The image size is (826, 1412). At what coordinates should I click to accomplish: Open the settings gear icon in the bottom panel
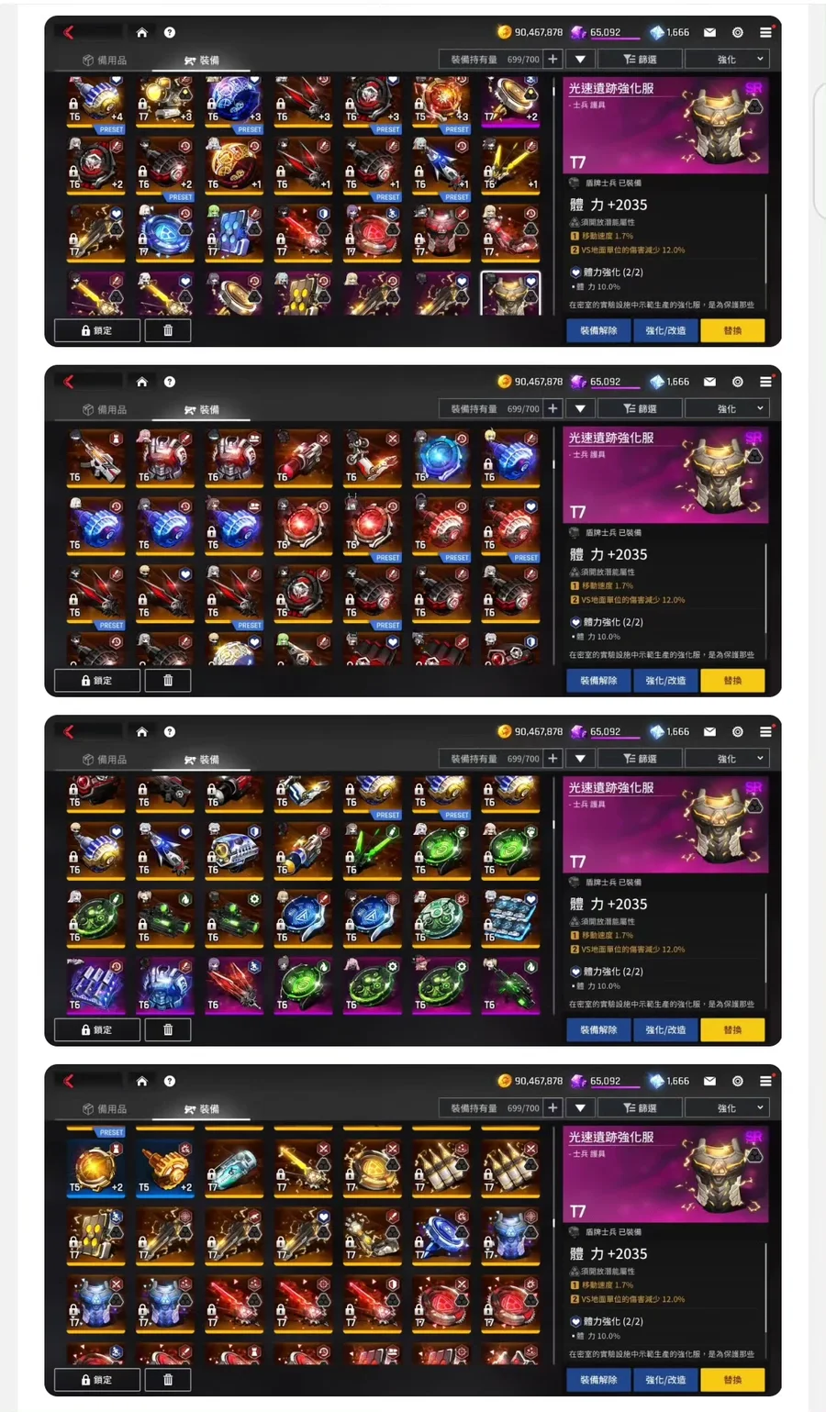pyautogui.click(x=738, y=1081)
